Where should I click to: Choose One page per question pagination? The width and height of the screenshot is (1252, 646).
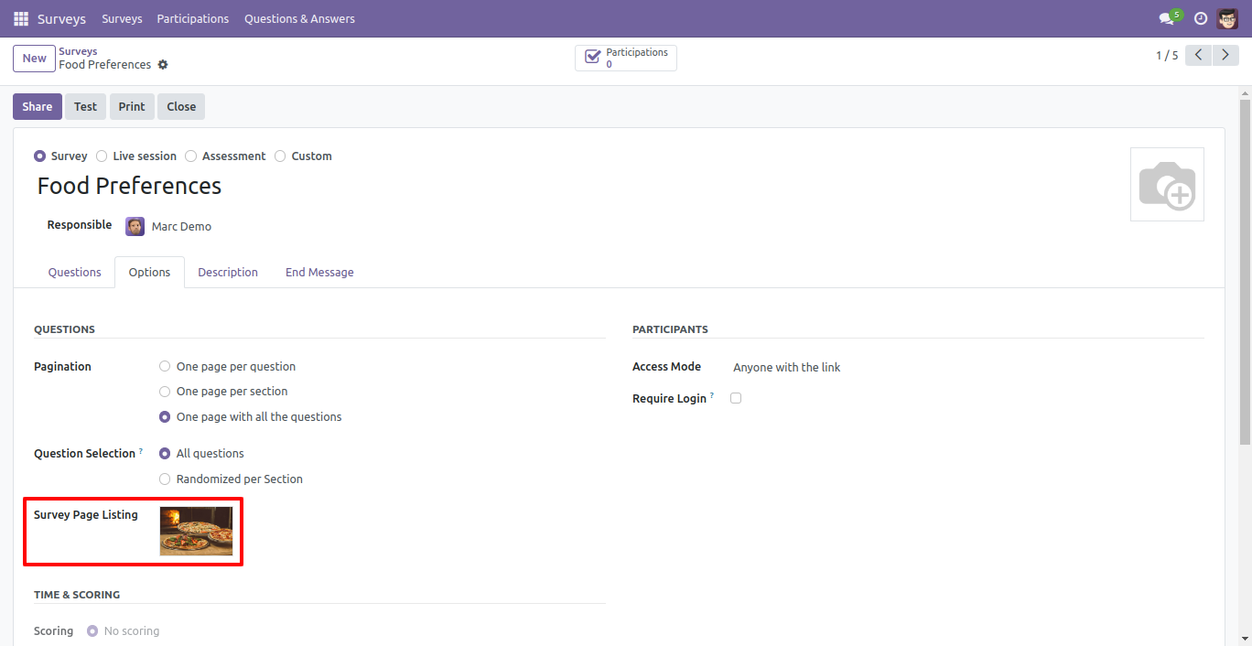tap(165, 366)
